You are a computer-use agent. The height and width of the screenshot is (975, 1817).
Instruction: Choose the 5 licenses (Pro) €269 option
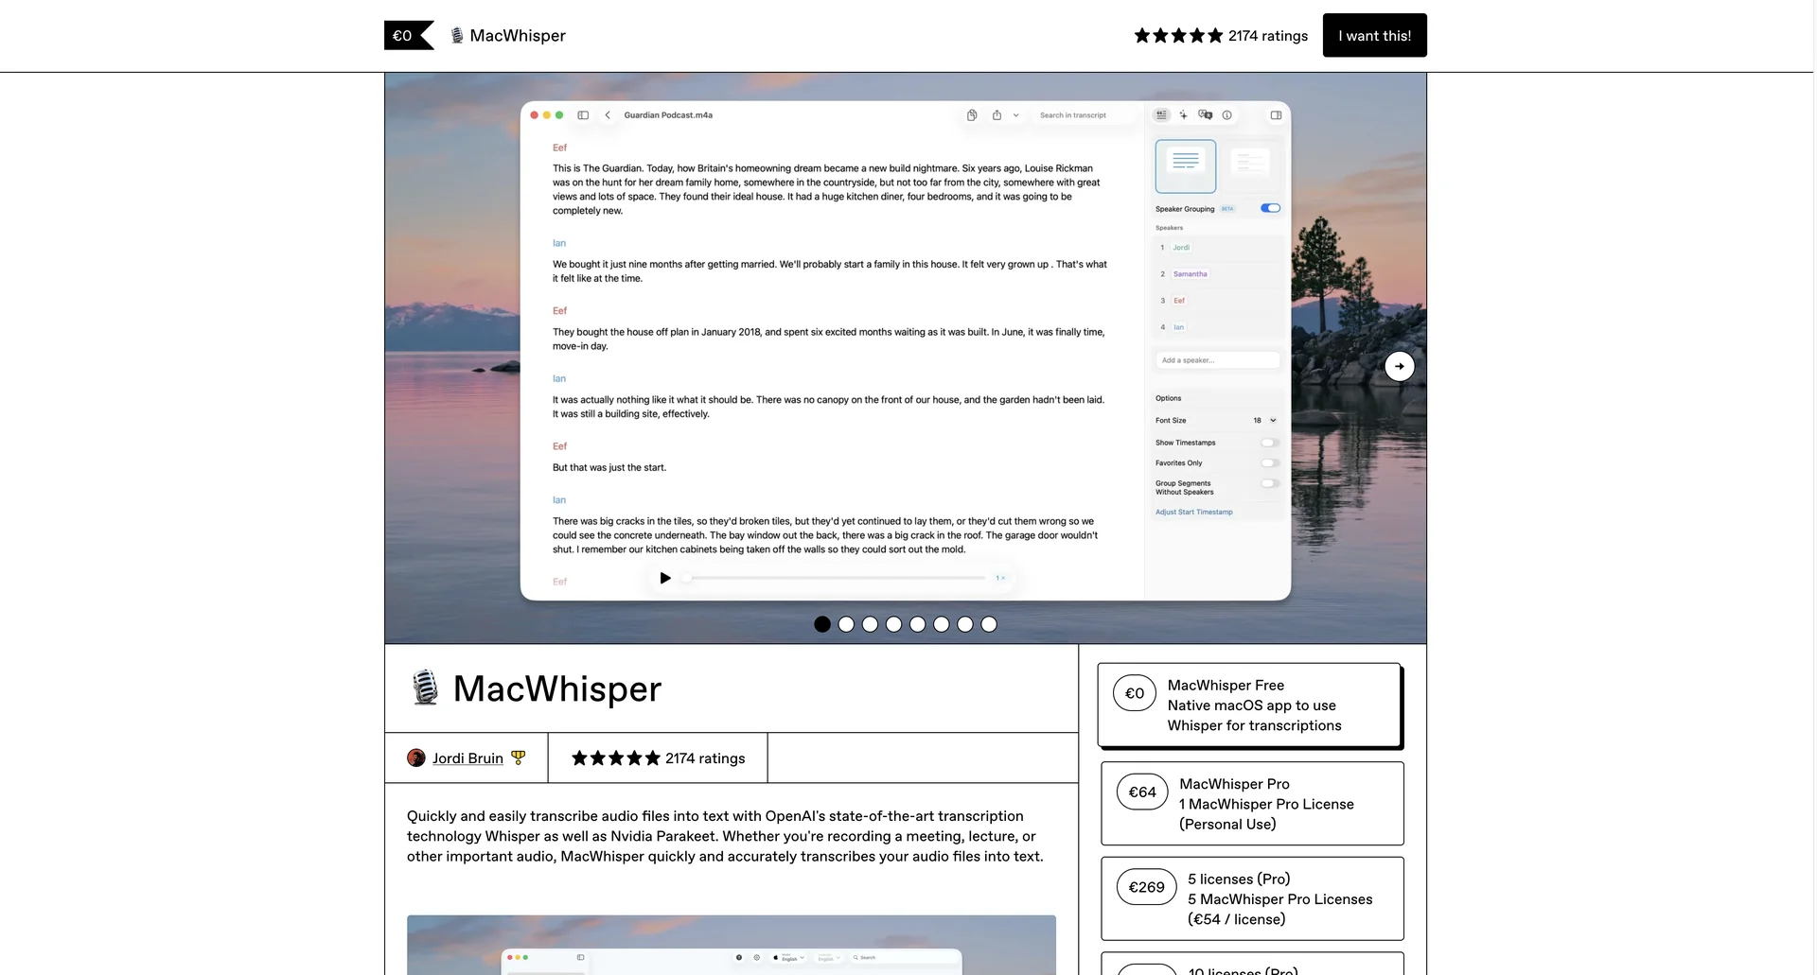(1252, 898)
